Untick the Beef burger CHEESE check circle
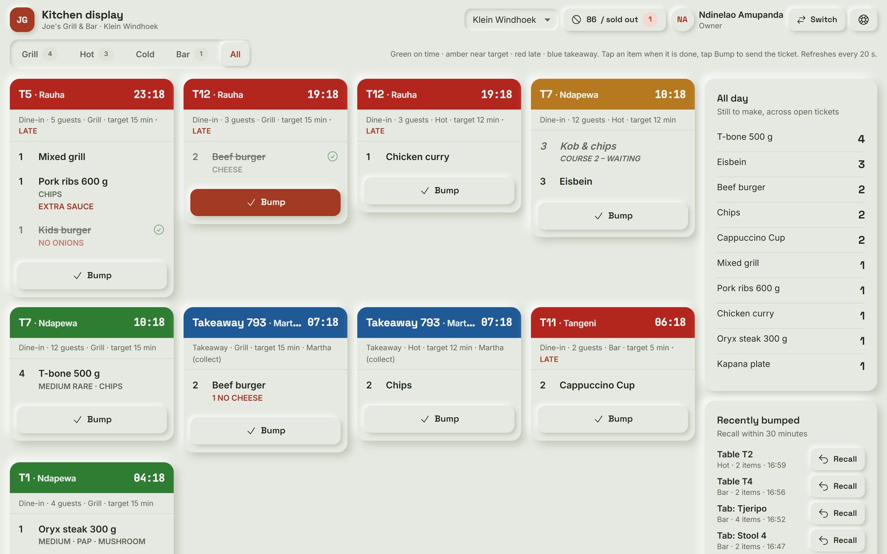This screenshot has width=887, height=554. point(332,157)
